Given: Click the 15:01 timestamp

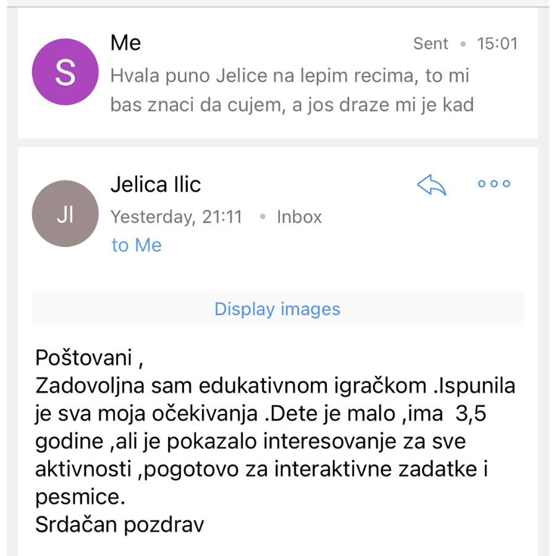Looking at the screenshot, I should pyautogui.click(x=497, y=44).
